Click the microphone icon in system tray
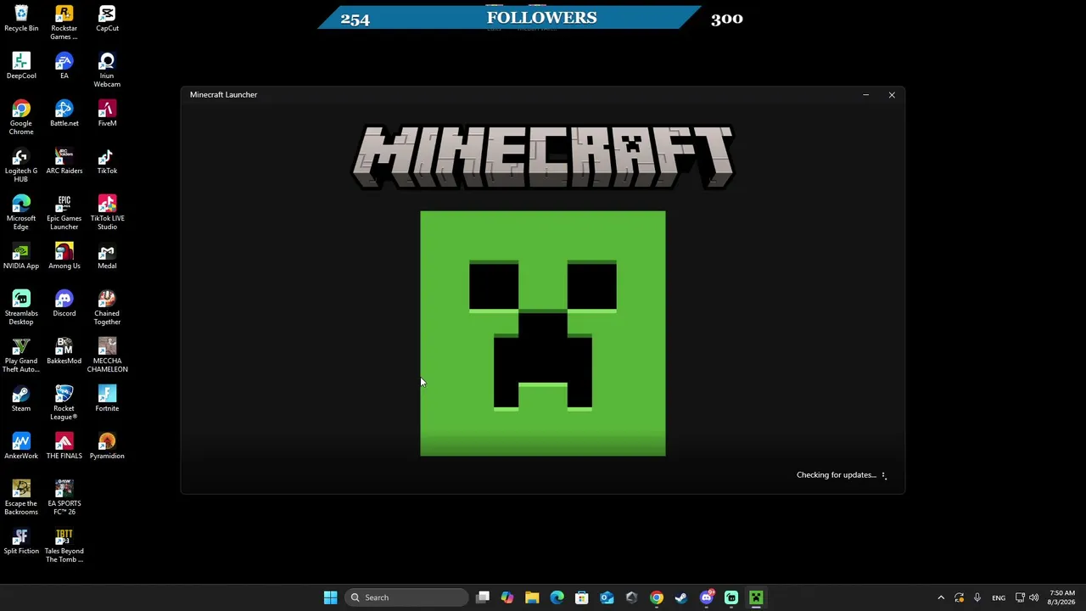1086x611 pixels. (x=977, y=597)
